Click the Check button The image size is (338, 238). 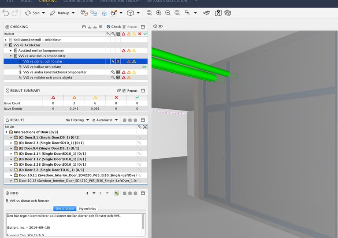114,27
